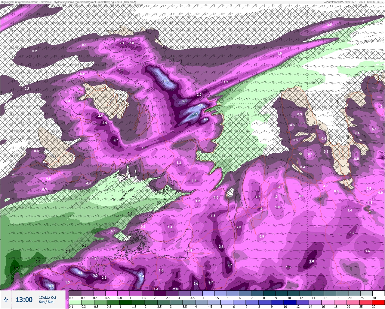Click the 4.8 precipitation value on the map

tap(200, 106)
